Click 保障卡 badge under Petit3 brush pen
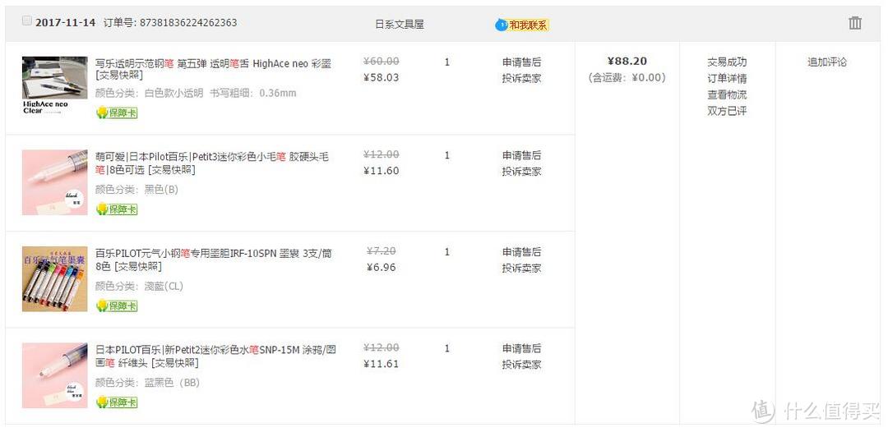This screenshot has height=432, width=888. coord(117,209)
